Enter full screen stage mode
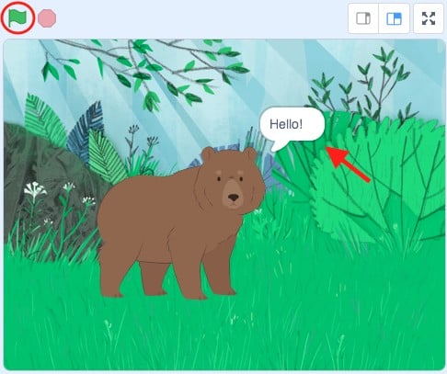Screen dimensions: 447x374 point(429,18)
